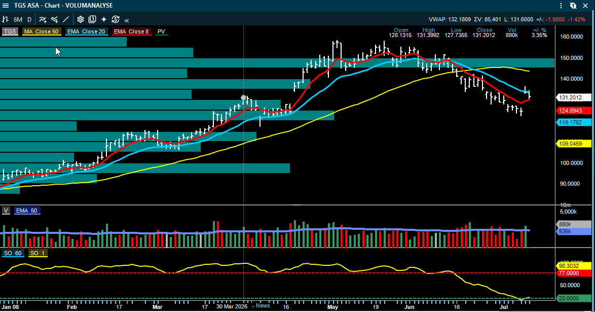
Task: Toggle the window link group 1 icon
Action: click(573, 5)
